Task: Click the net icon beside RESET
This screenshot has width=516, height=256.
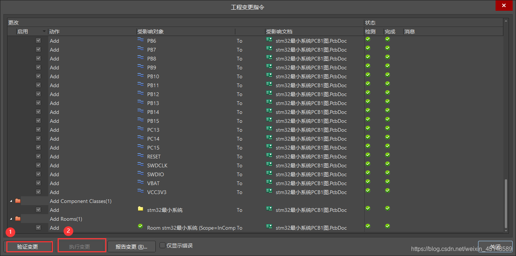Action: click(x=140, y=156)
